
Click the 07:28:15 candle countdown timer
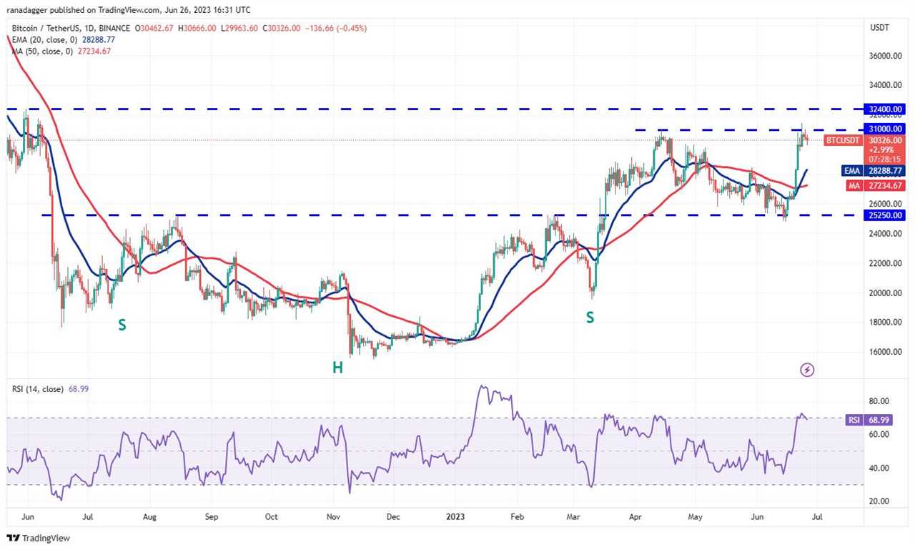pyautogui.click(x=886, y=160)
